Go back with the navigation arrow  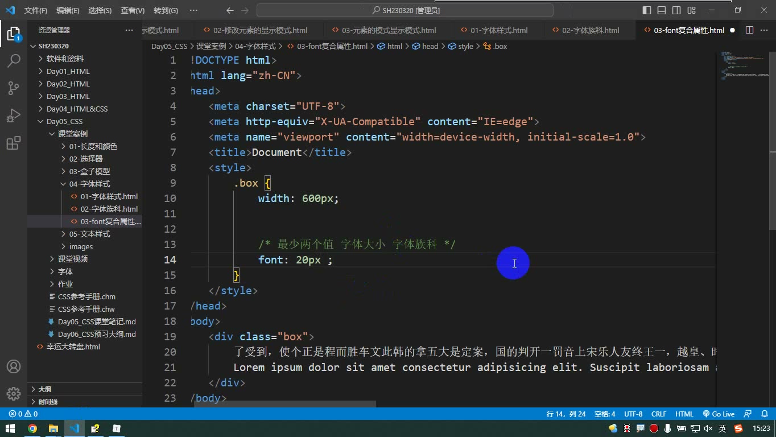[x=230, y=10]
